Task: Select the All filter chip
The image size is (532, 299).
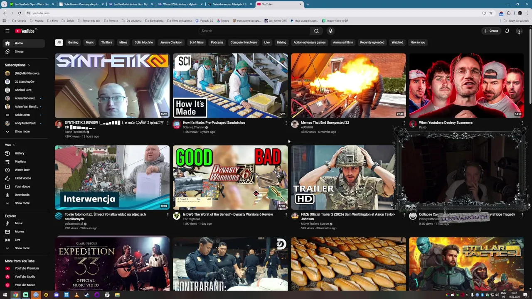Action: pos(59,42)
